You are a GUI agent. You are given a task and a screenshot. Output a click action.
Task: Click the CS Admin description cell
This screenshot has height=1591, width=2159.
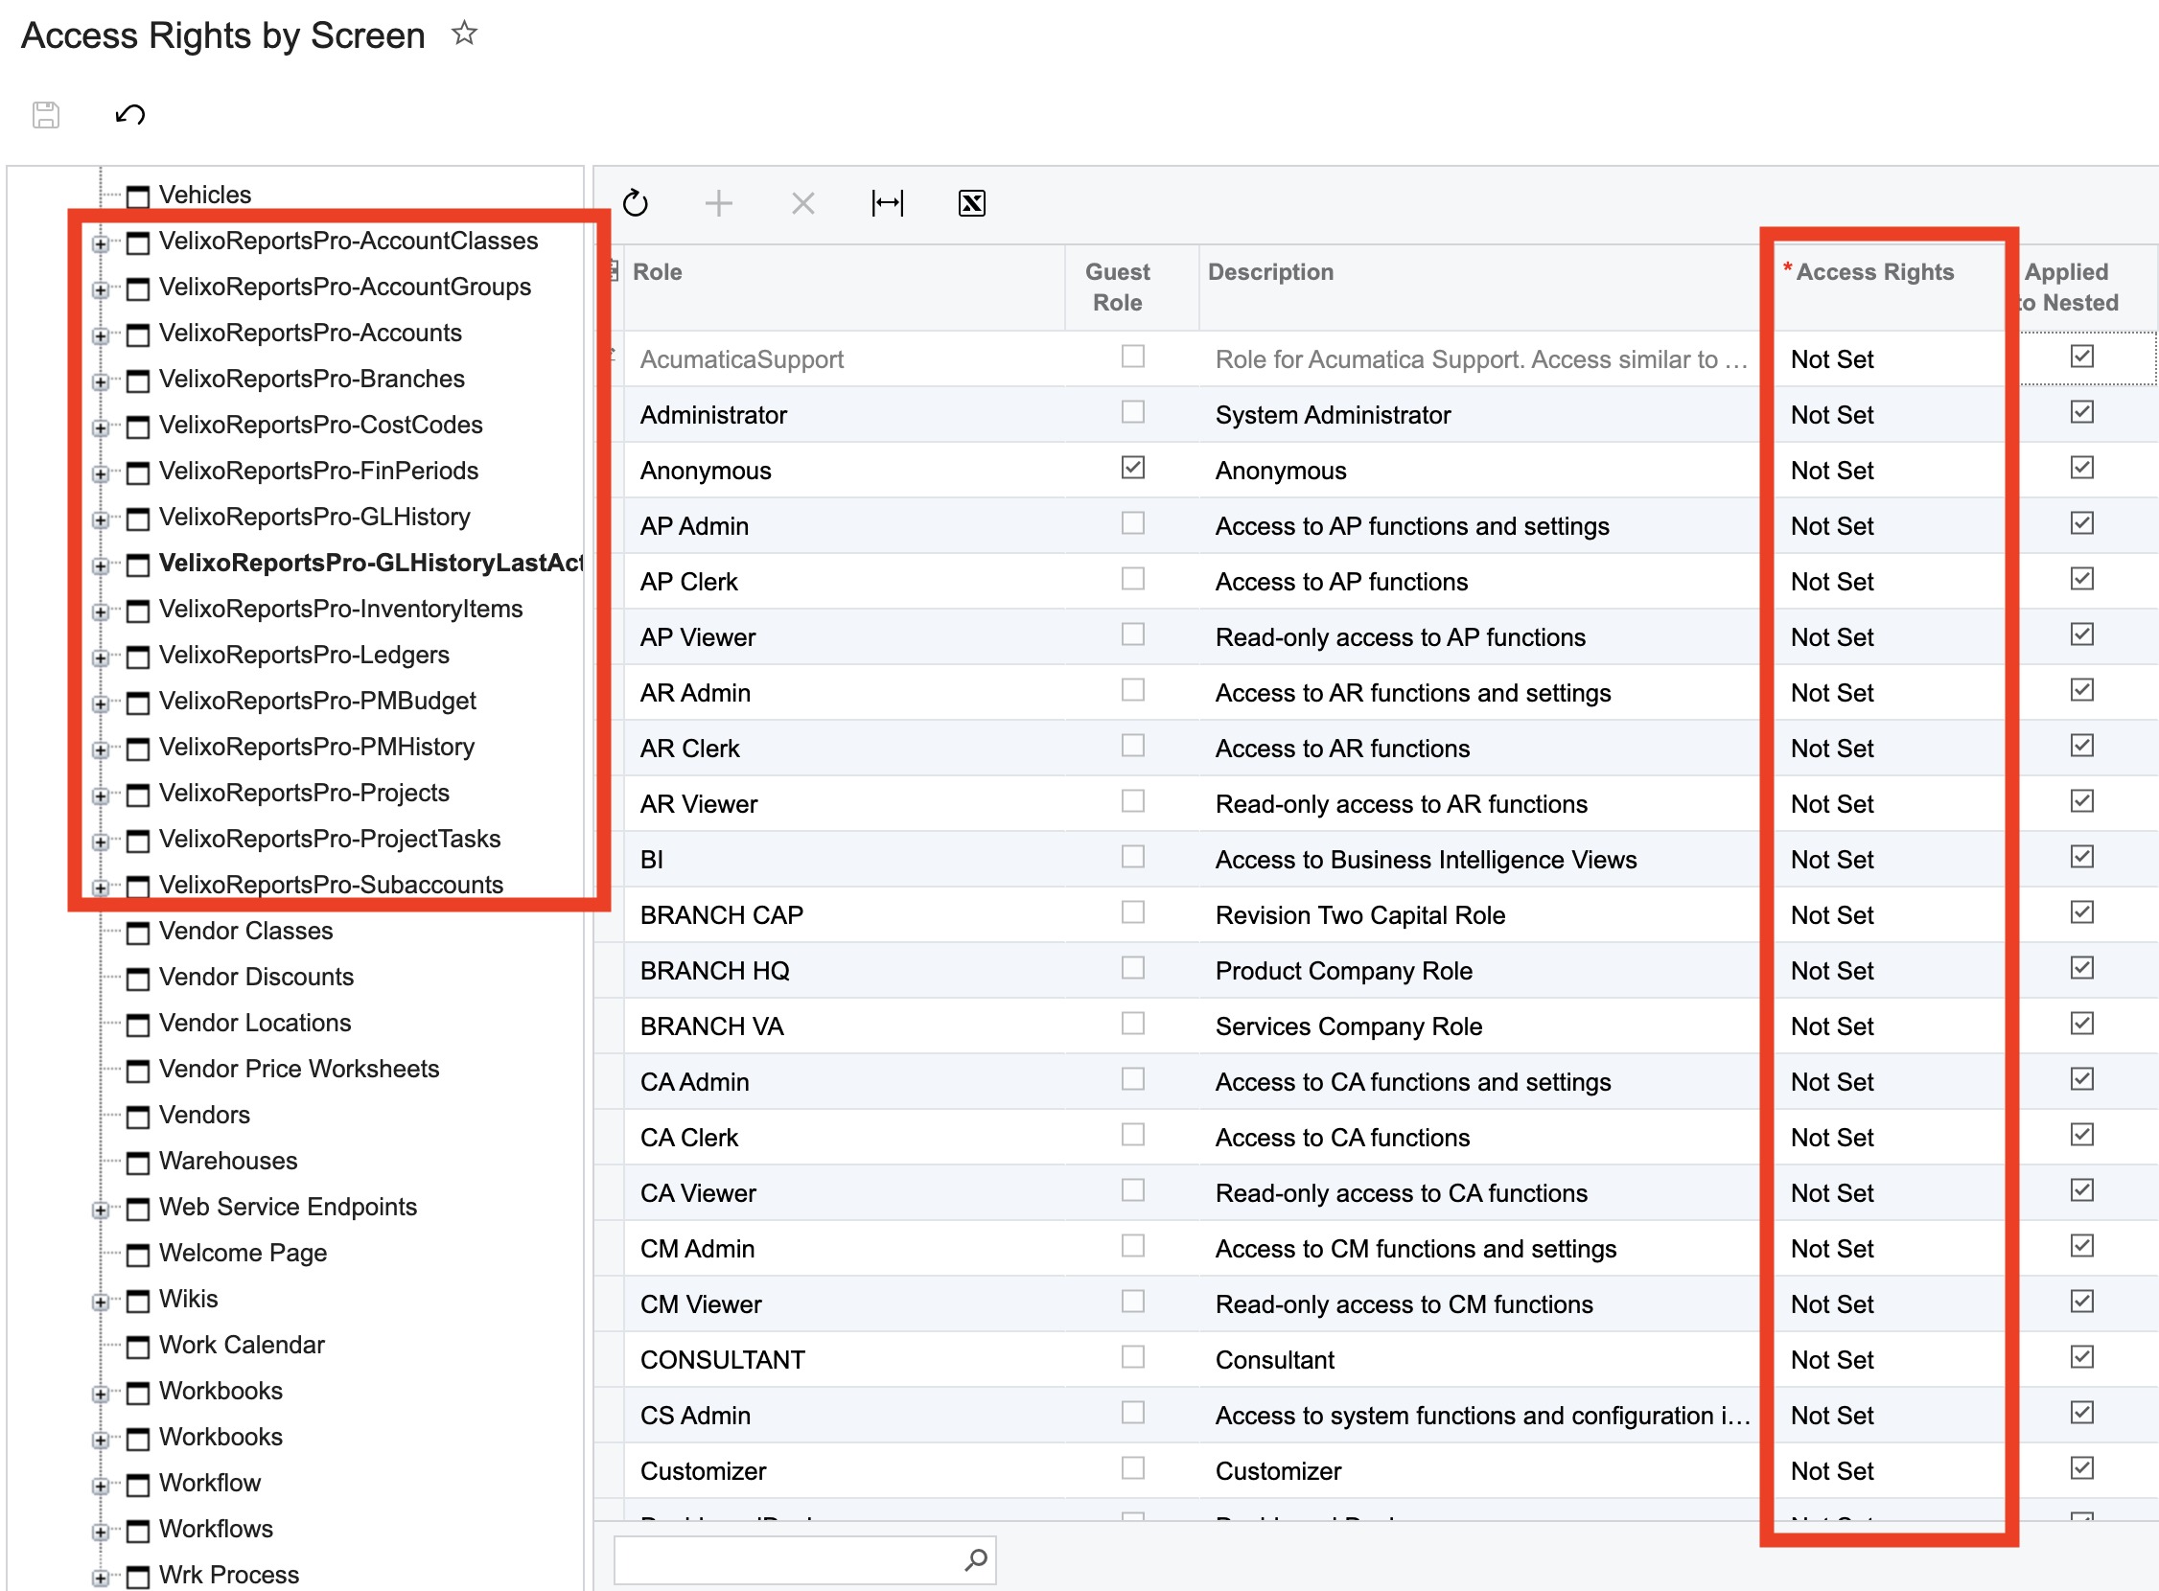pos(1482,1416)
